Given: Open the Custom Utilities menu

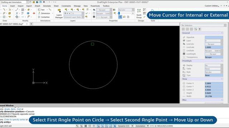Looking at the screenshot, I should pos(211,6).
